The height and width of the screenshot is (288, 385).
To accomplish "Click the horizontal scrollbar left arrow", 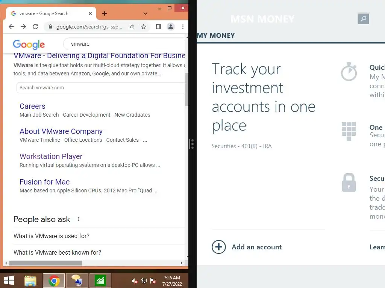I will coord(6,263).
